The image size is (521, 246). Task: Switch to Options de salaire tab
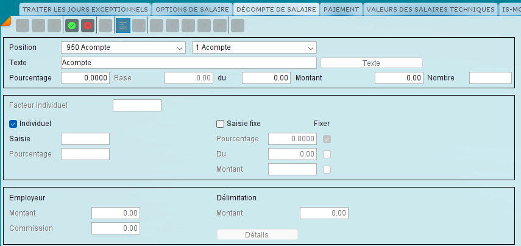pos(192,9)
